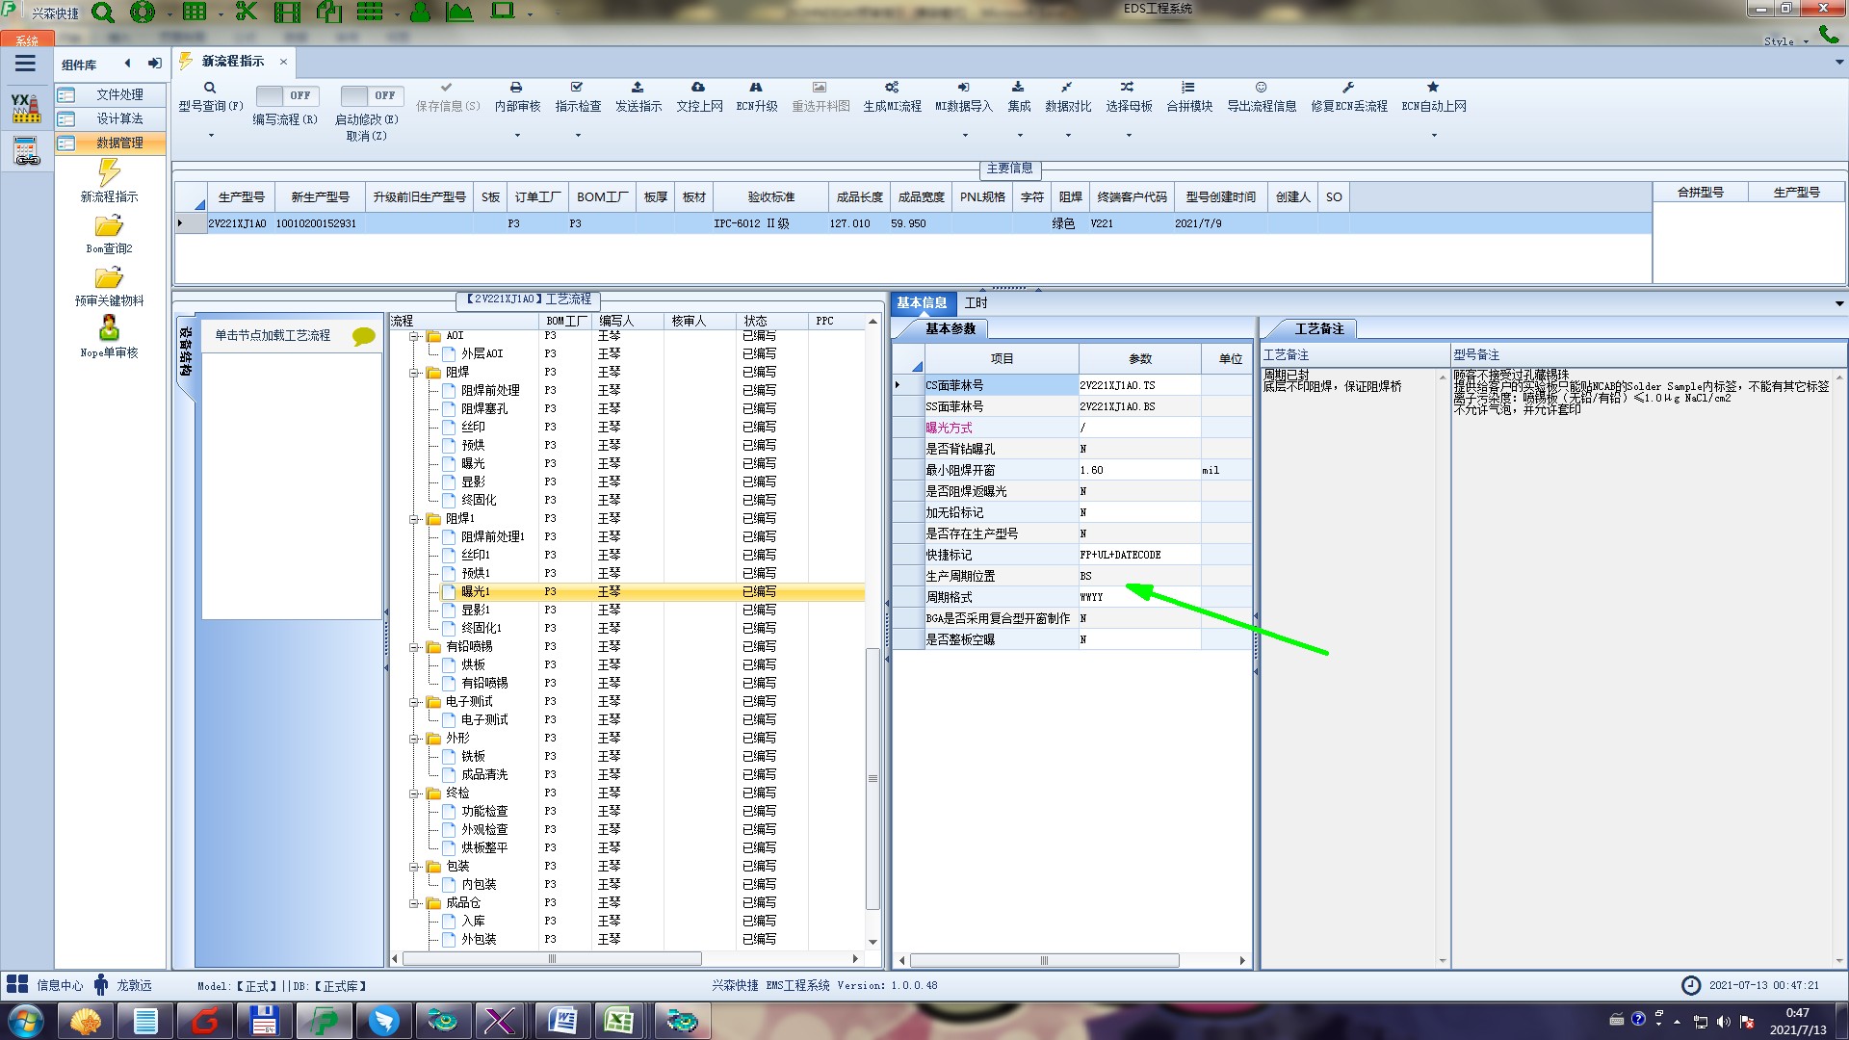This screenshot has width=1849, height=1040.
Task: Click the 型号查询 search icon
Action: tap(209, 88)
